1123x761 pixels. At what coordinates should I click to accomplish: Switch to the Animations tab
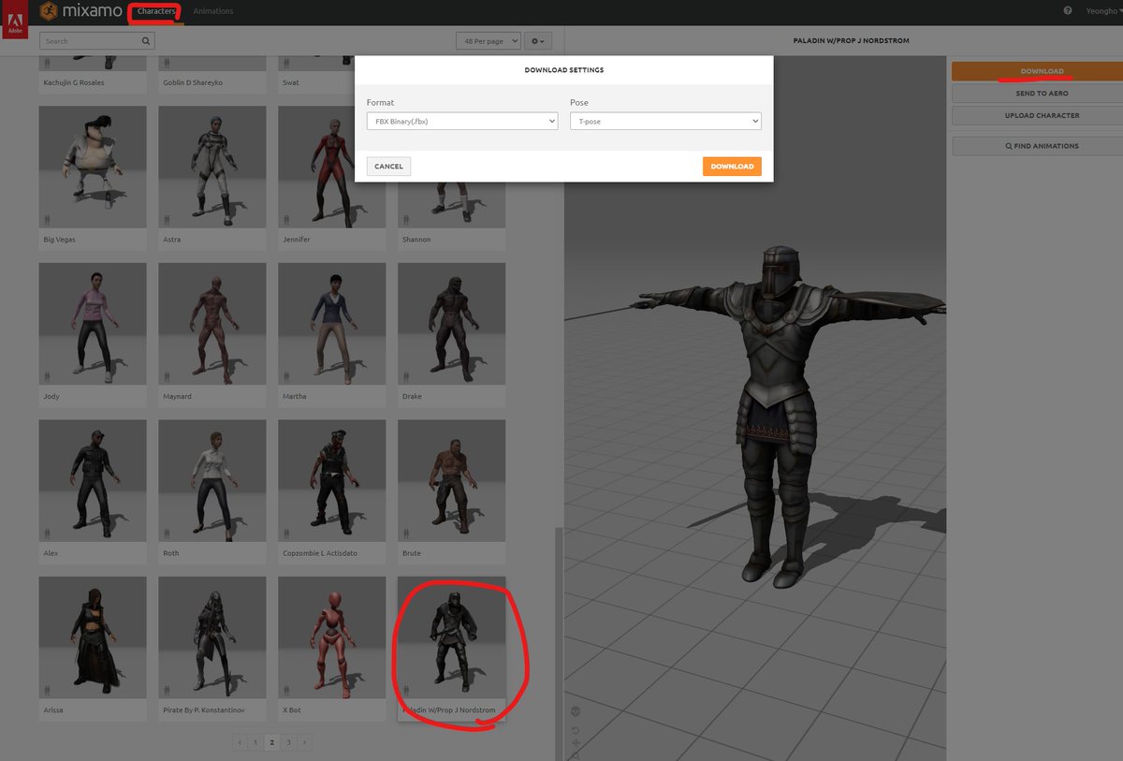(213, 11)
